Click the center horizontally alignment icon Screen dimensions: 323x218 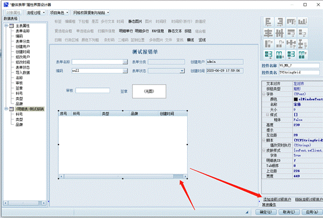coord(268,33)
